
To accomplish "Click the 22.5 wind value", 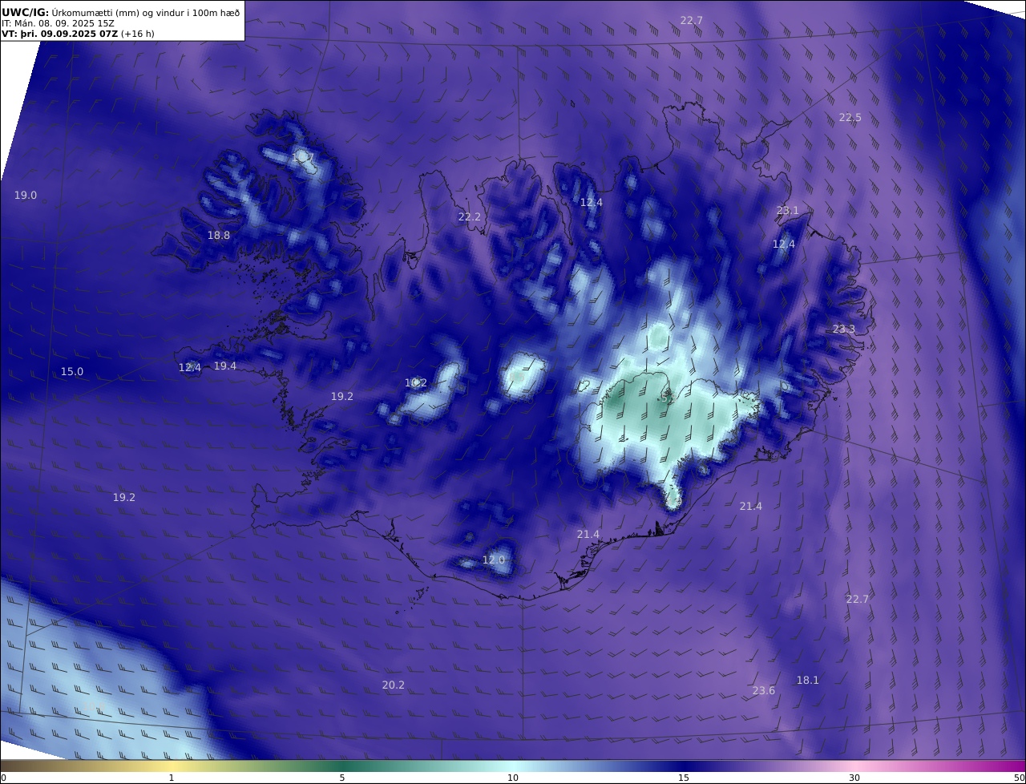I will coord(850,118).
